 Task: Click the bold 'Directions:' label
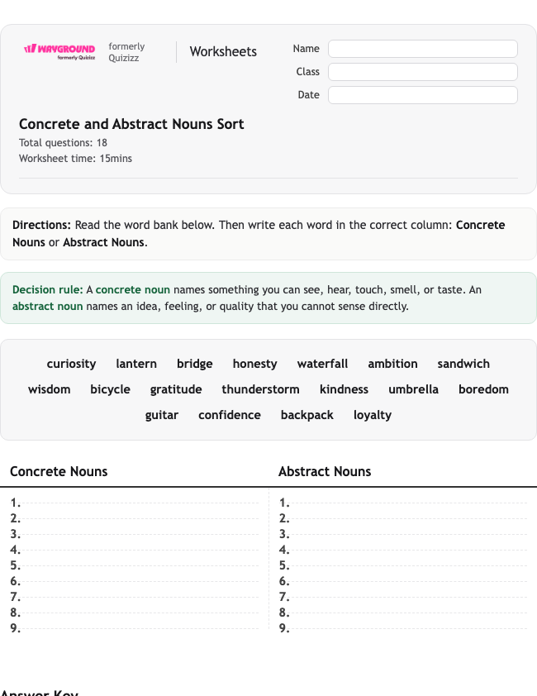pos(41,225)
